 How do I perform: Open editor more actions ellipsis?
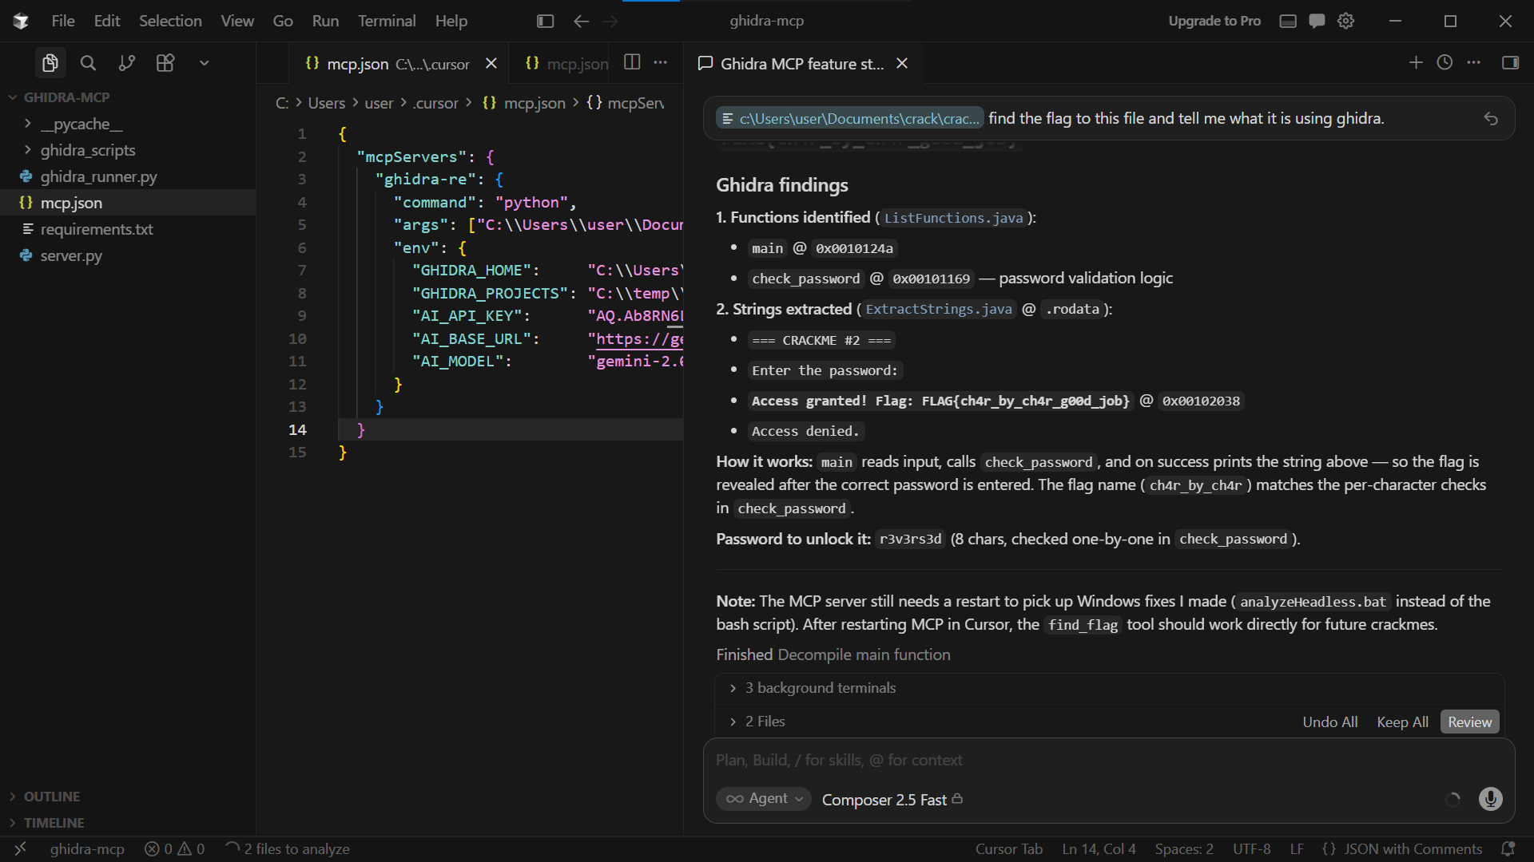tap(661, 62)
